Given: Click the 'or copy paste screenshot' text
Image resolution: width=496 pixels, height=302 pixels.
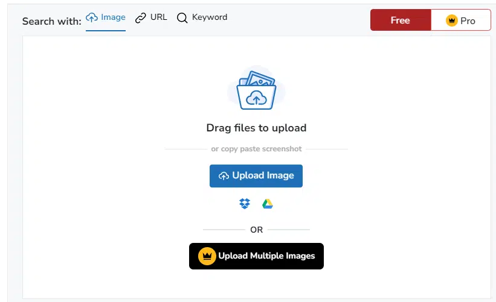Looking at the screenshot, I should [256, 149].
